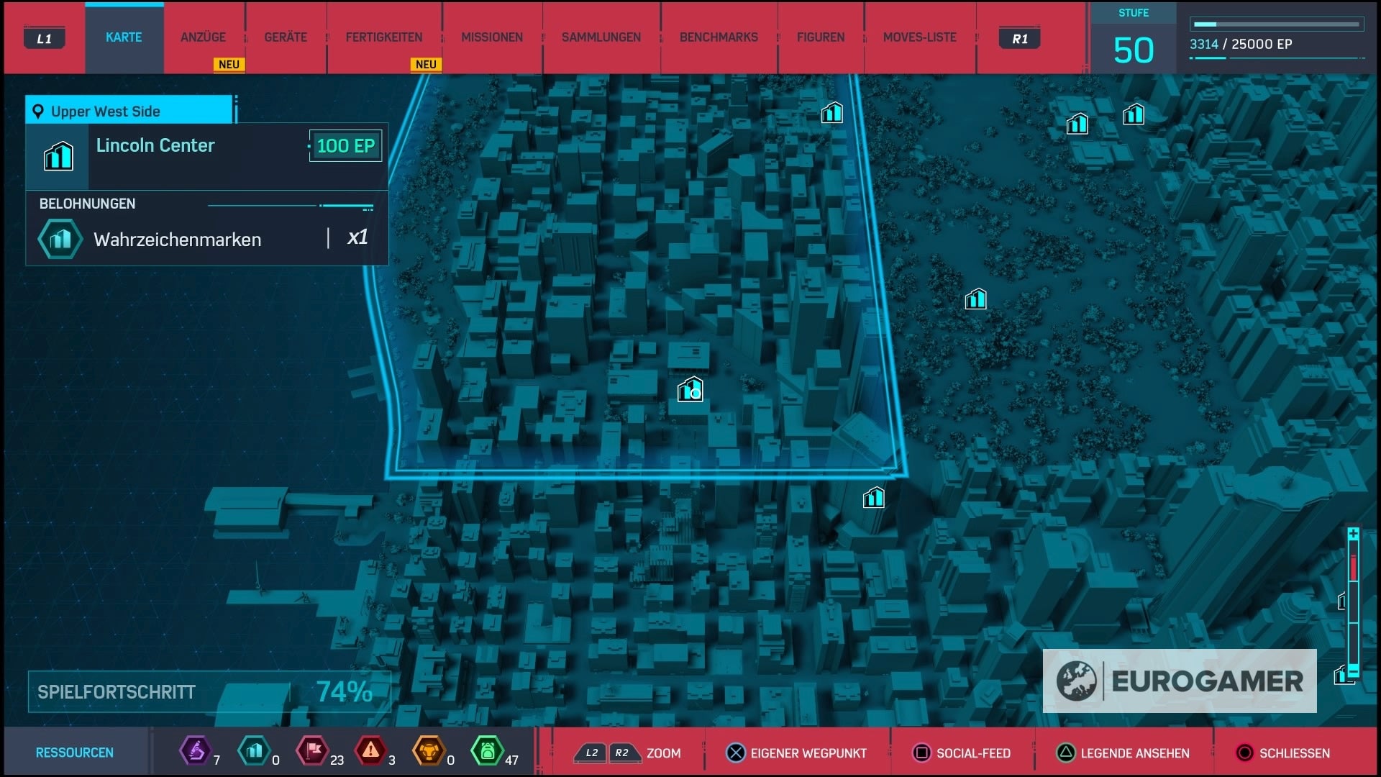Click the green backpack token resource icon
Screen dimensions: 1381x777
[x=487, y=751]
